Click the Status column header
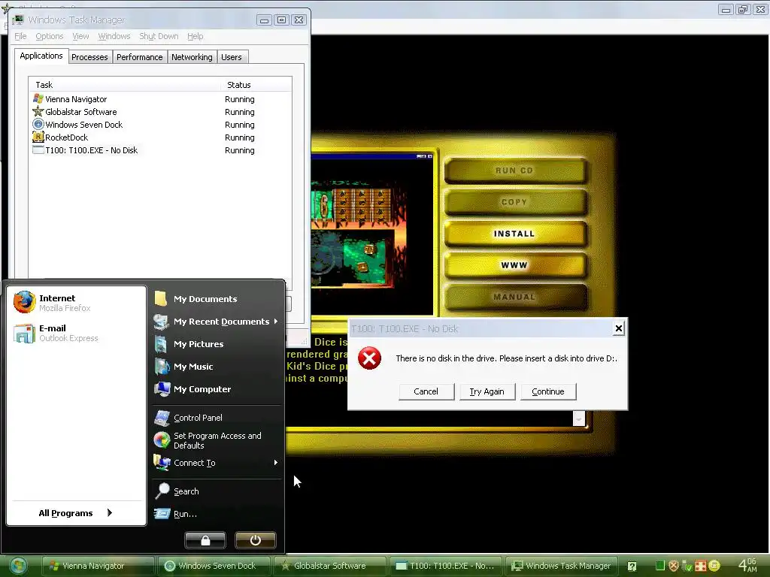Viewport: 770px width, 577px height. click(256, 85)
